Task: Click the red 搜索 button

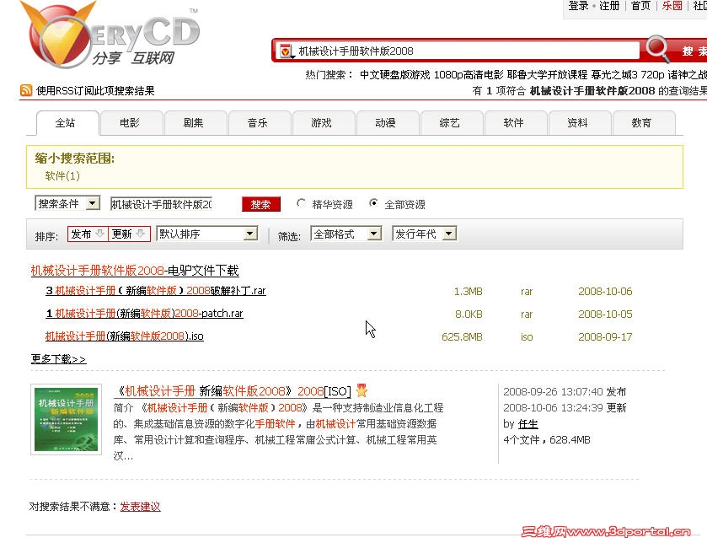Action: coord(261,204)
